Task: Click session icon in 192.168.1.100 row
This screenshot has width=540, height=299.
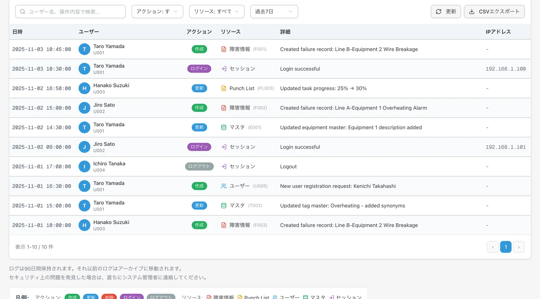Action: tap(224, 69)
